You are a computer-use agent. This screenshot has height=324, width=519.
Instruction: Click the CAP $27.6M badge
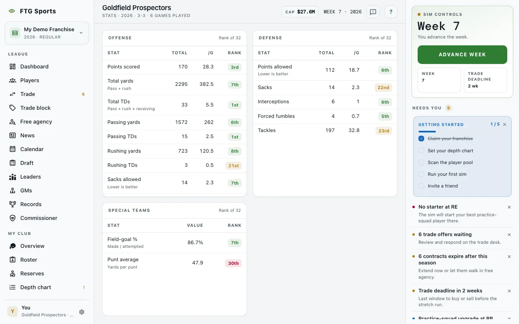click(300, 12)
